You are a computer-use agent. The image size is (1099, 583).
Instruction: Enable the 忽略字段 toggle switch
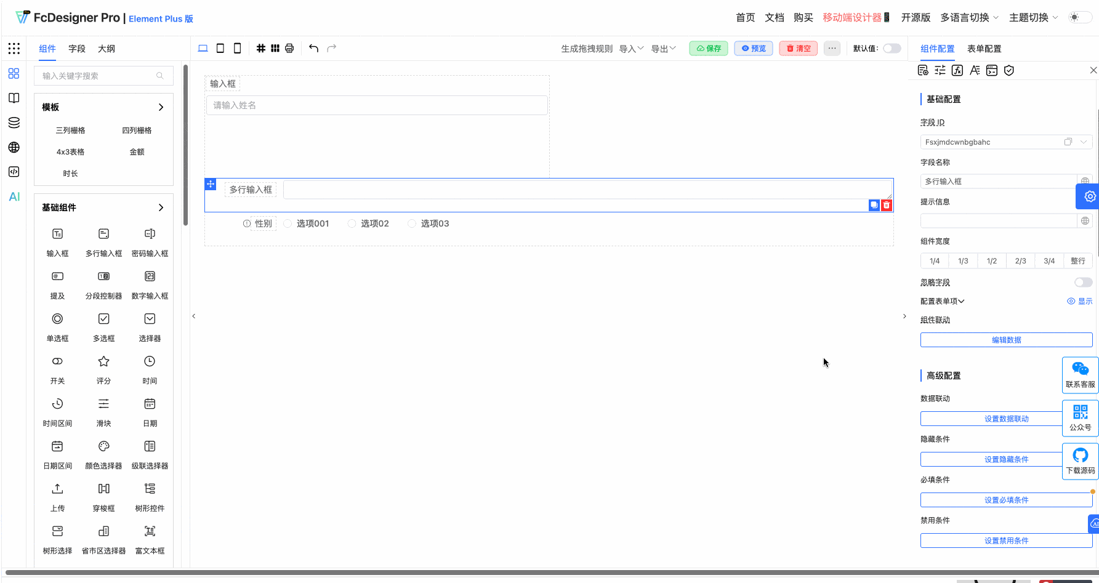[x=1082, y=282]
